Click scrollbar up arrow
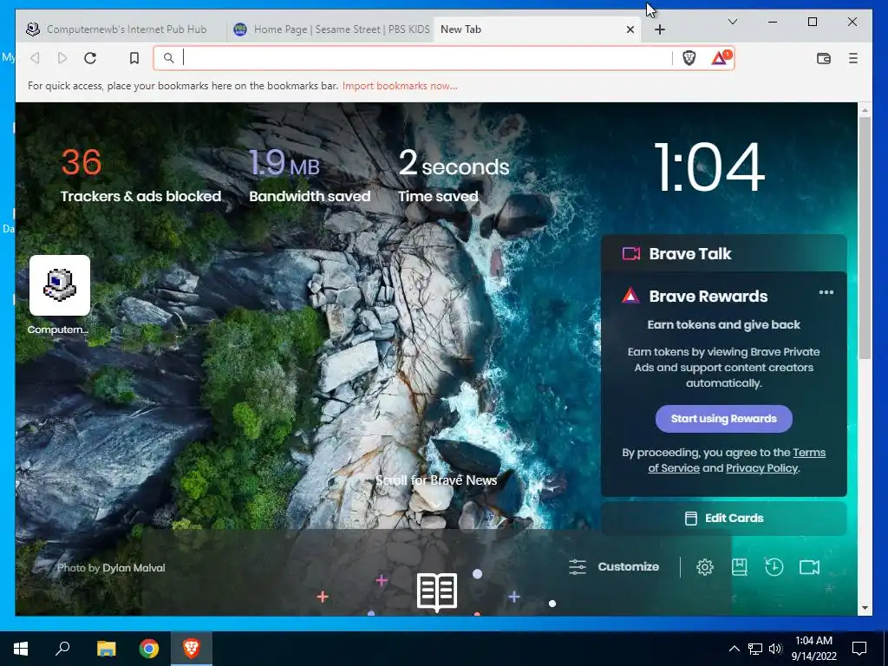This screenshot has width=888, height=666. click(865, 109)
